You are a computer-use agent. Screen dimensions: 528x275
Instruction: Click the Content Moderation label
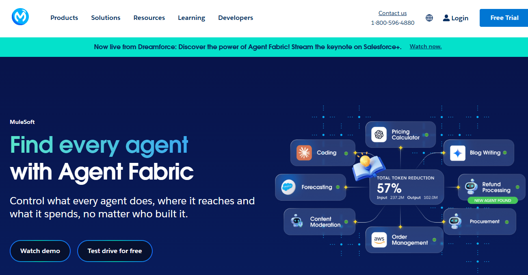[x=325, y=222]
